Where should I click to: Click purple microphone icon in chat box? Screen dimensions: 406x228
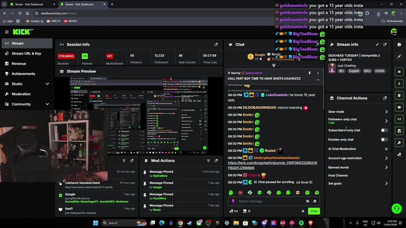click(233, 201)
